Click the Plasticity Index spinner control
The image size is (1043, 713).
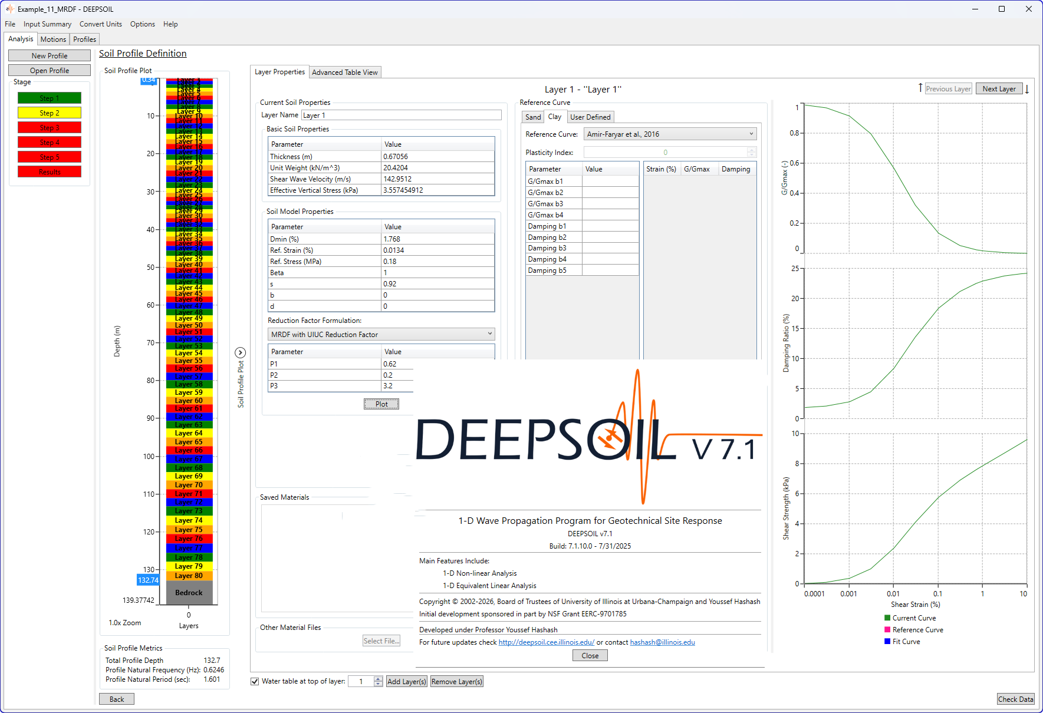pyautogui.click(x=751, y=153)
